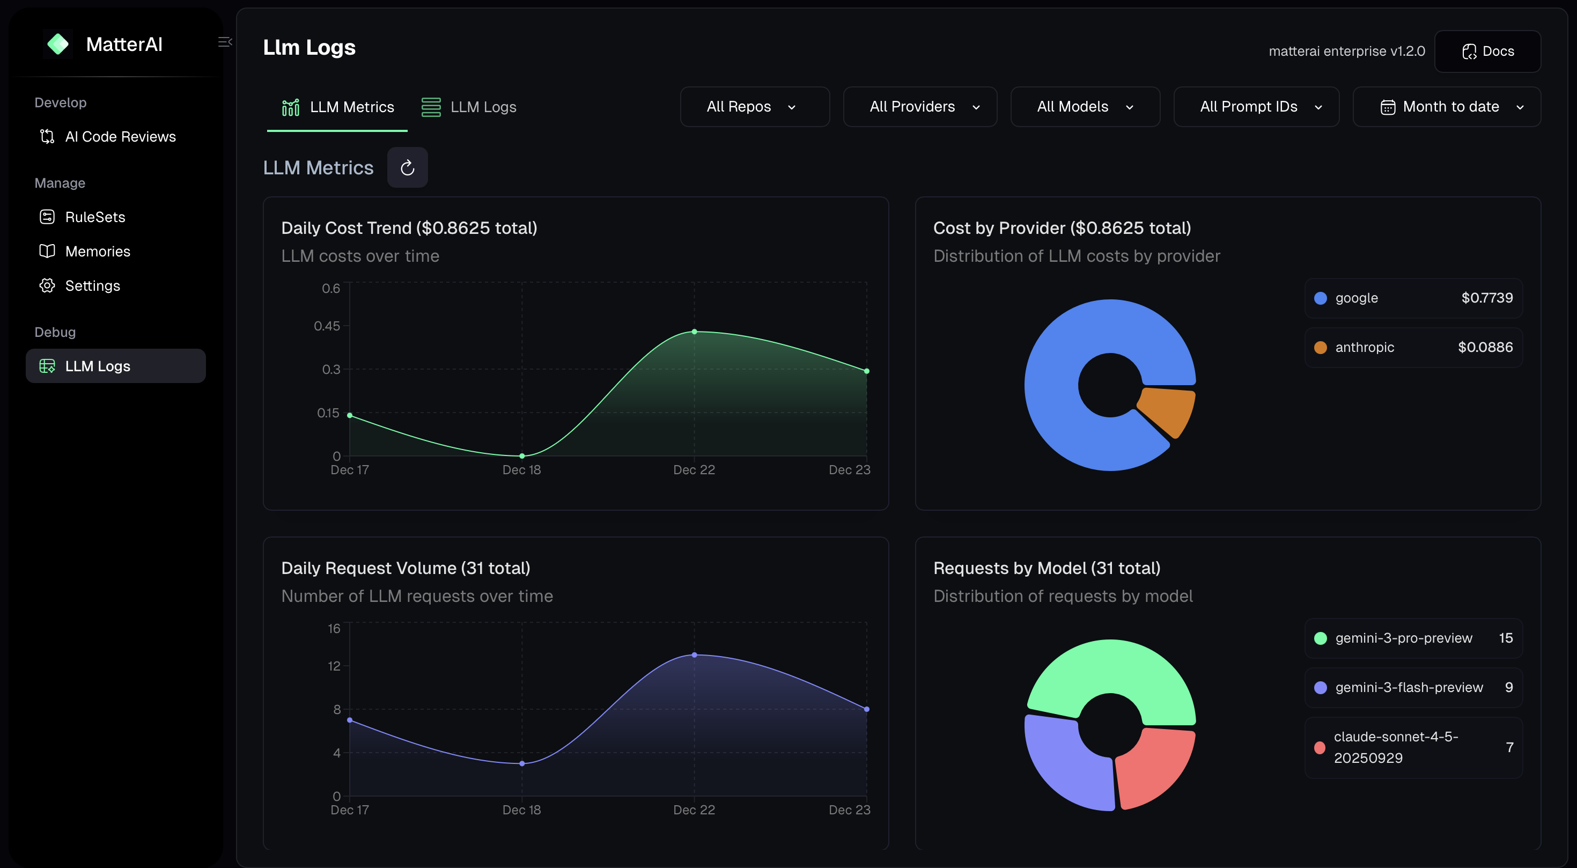This screenshot has width=1577, height=868.
Task: Click the Settings gear icon
Action: [x=47, y=285]
